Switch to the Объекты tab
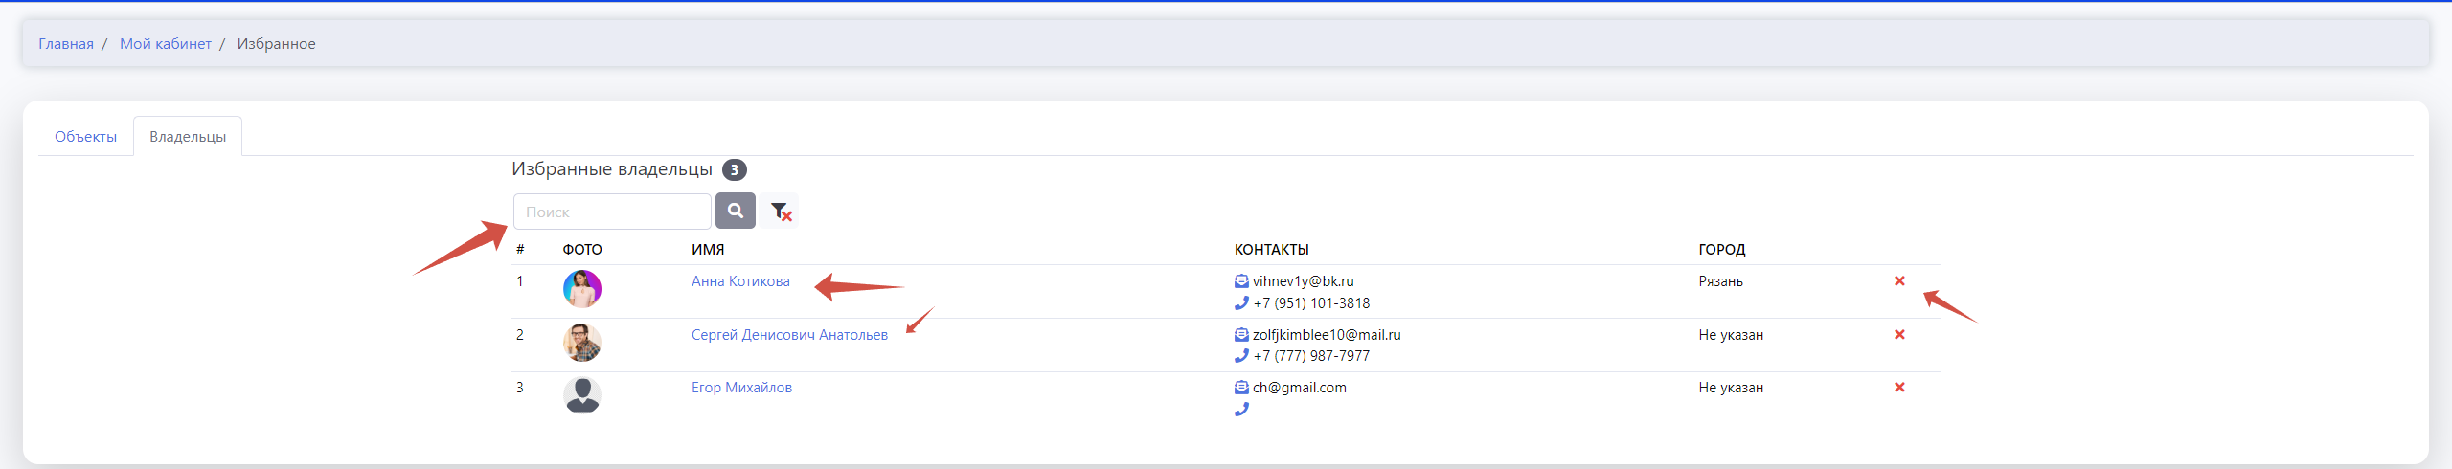Viewport: 2452px width, 469px height. click(x=85, y=137)
